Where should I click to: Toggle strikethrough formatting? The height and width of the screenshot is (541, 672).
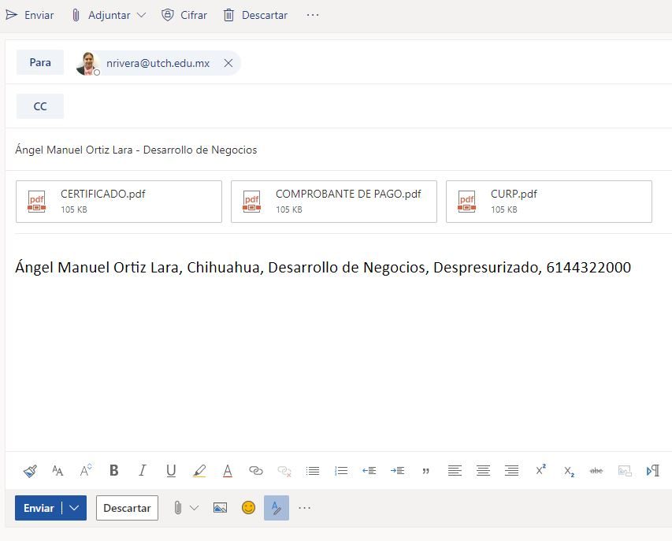tap(596, 471)
